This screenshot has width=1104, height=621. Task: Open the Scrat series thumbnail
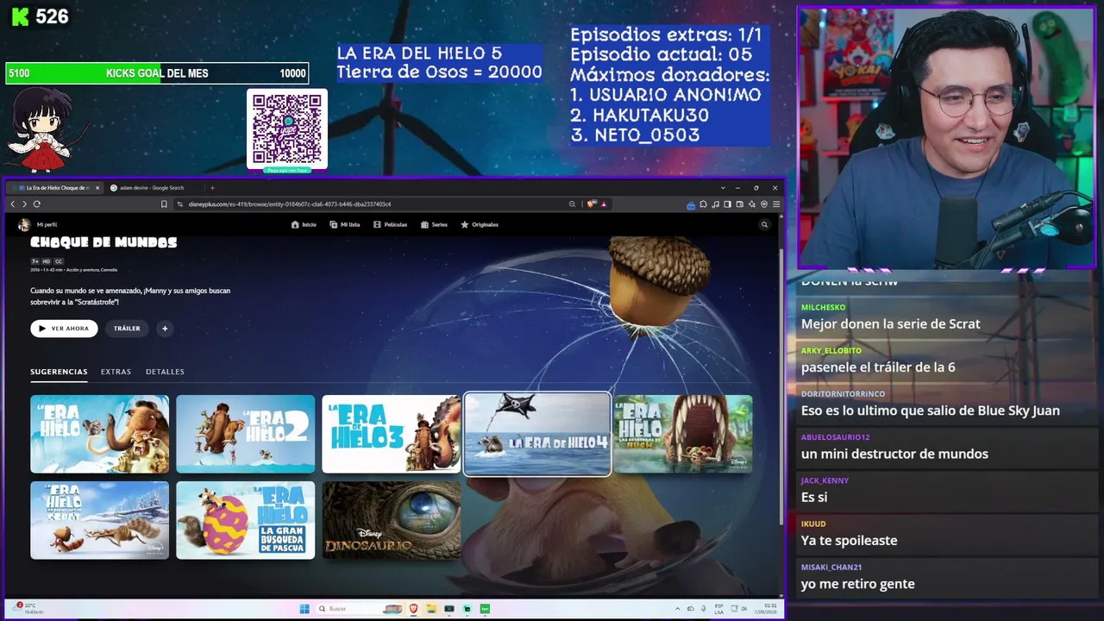(x=100, y=520)
